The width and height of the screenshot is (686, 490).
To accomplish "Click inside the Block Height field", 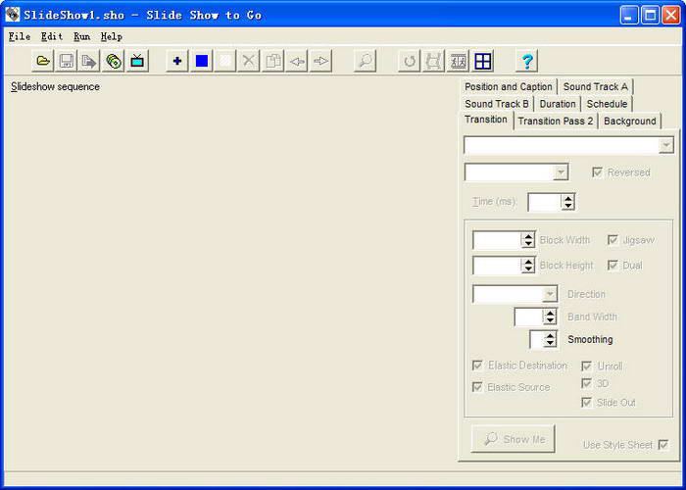I will point(498,266).
